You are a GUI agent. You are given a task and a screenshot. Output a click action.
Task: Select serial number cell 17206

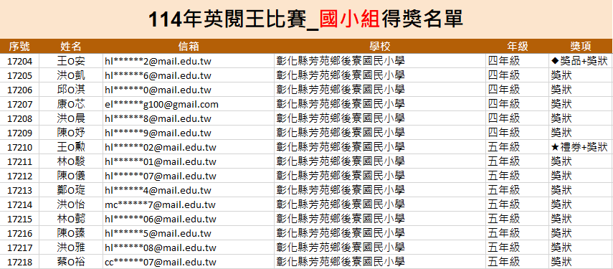pos(19,90)
